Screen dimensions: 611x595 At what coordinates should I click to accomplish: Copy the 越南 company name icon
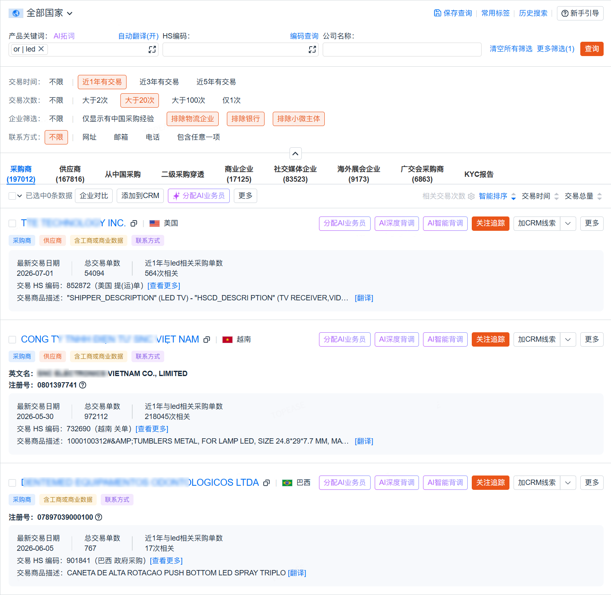207,340
